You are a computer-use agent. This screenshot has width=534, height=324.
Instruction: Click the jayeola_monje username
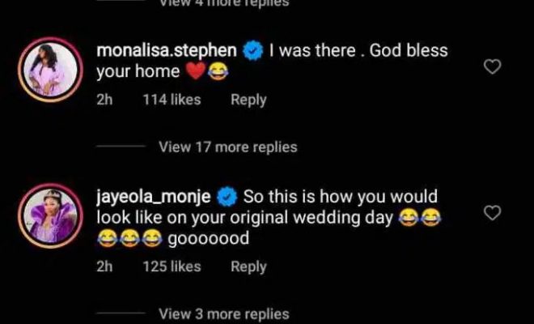[154, 197]
